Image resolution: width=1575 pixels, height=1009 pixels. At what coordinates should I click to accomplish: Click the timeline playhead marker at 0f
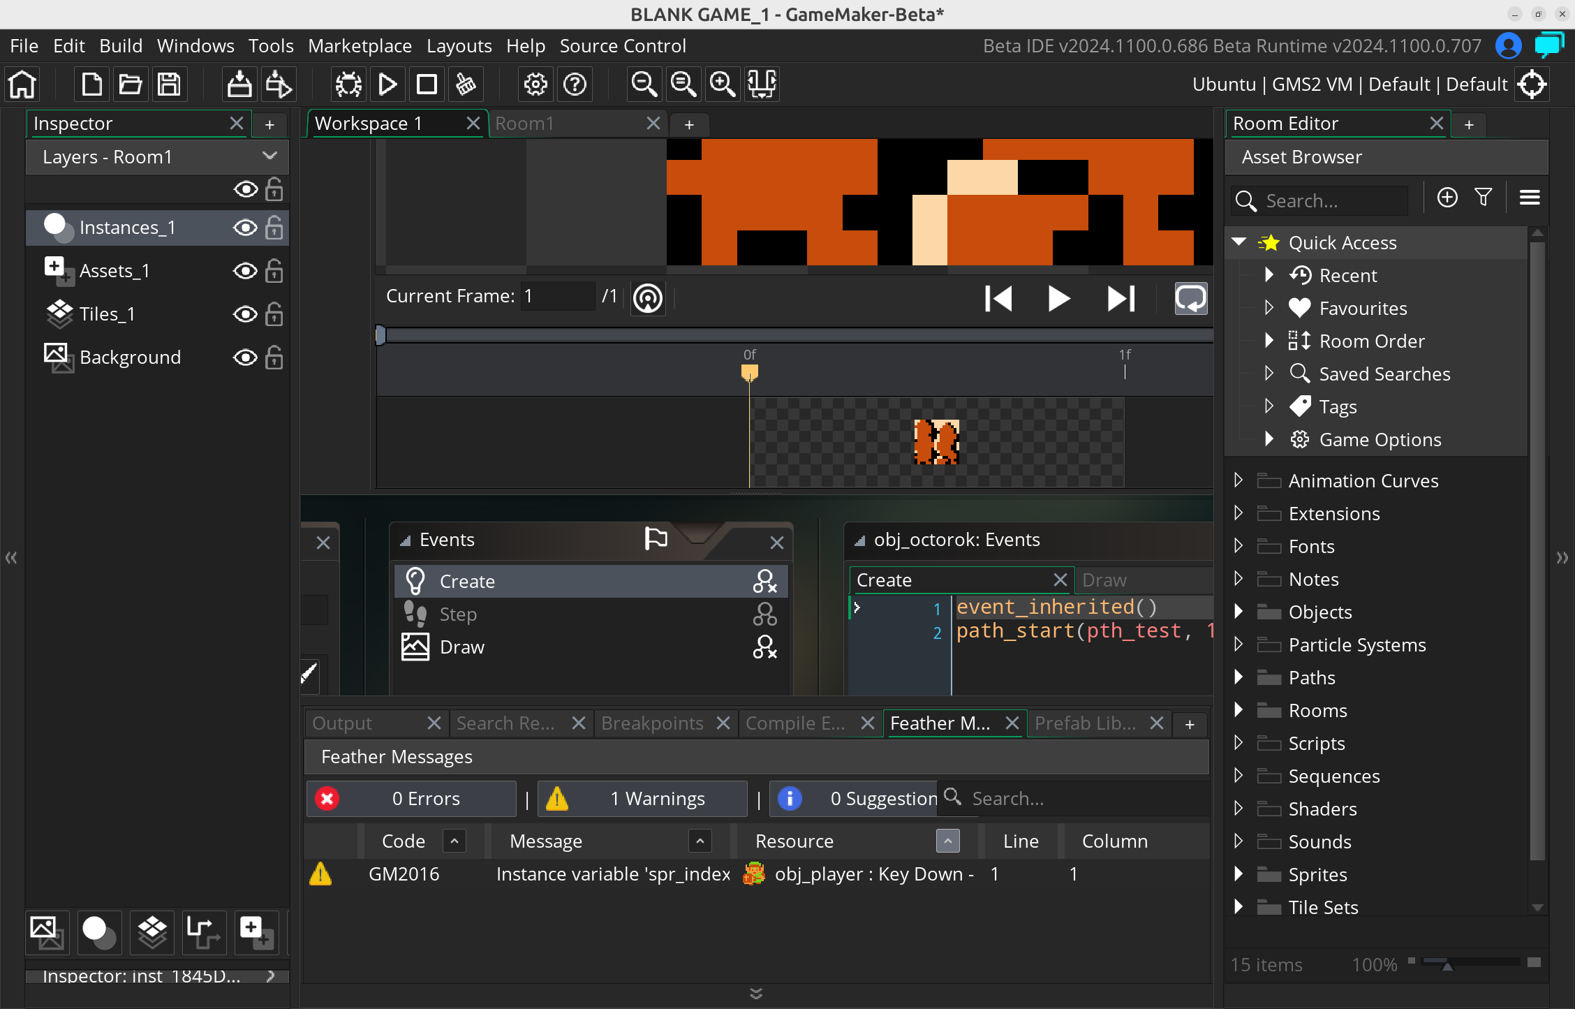point(749,373)
